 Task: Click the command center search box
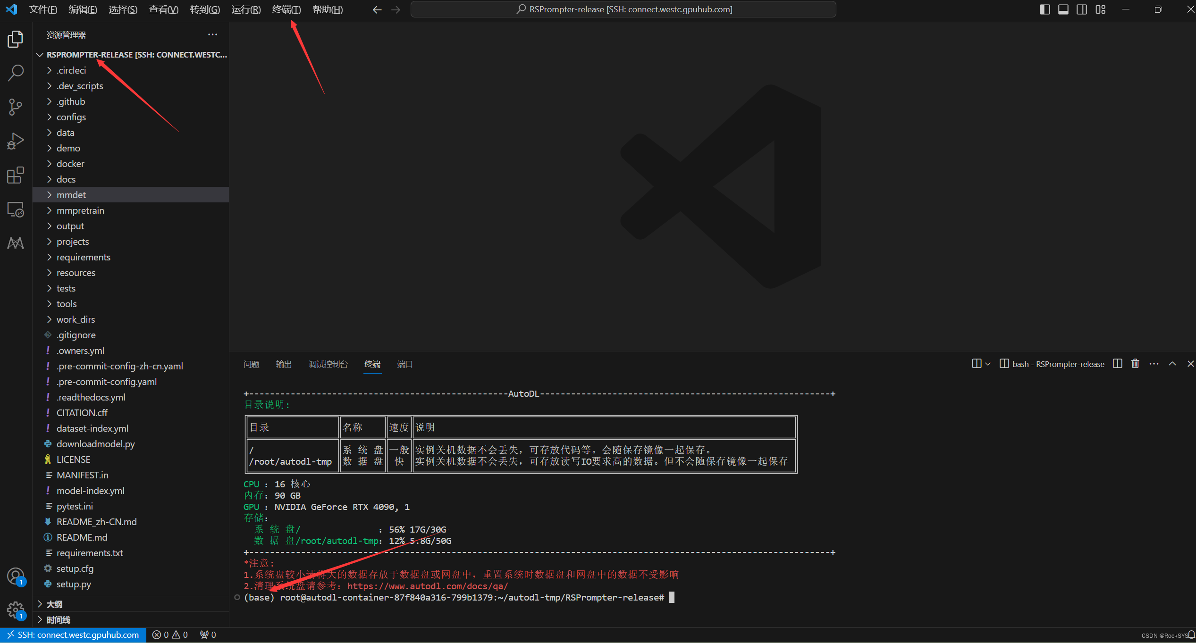pyautogui.click(x=623, y=9)
